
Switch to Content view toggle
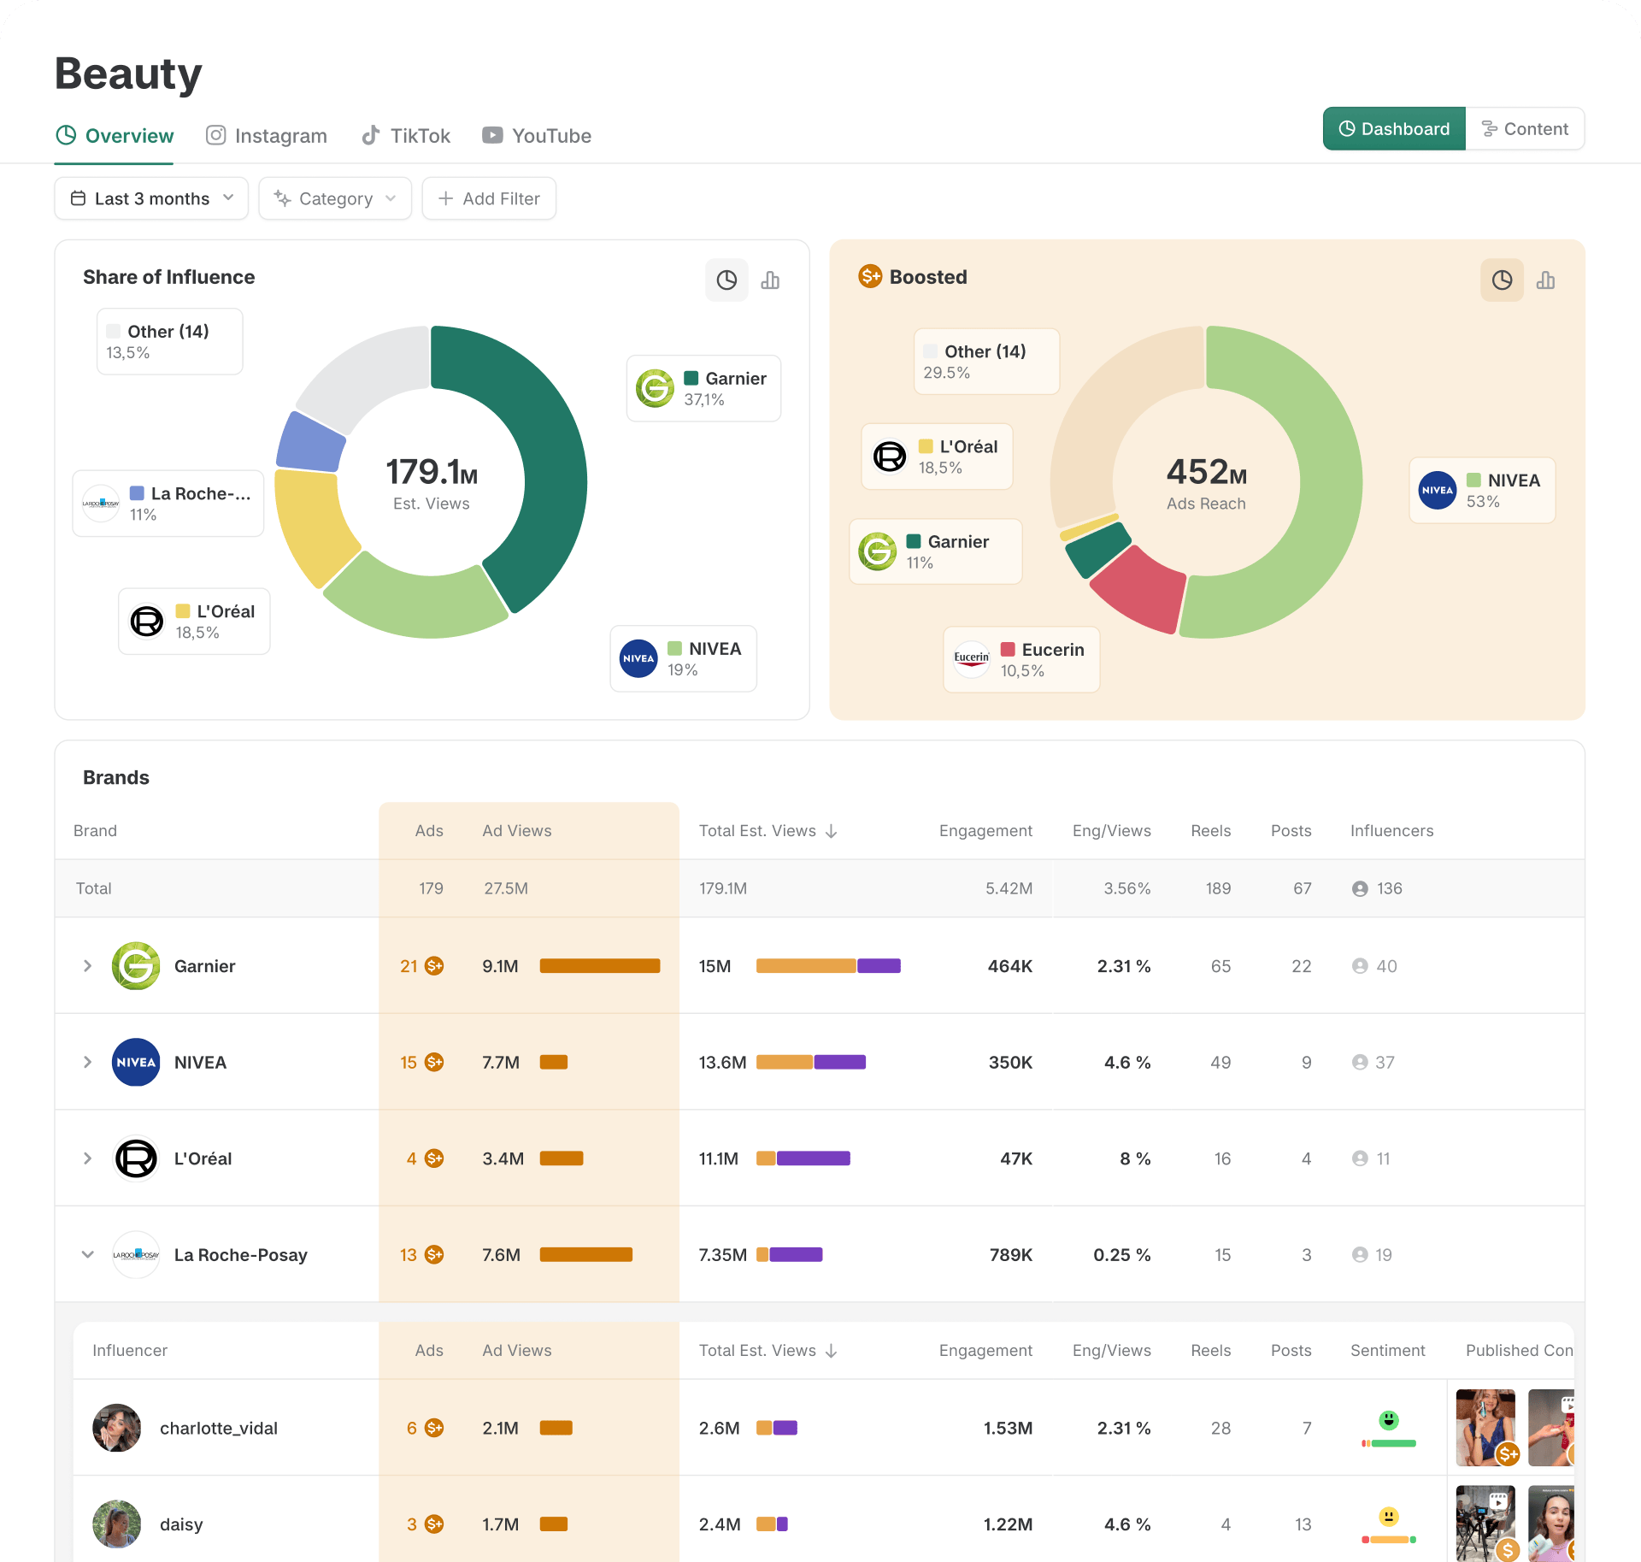tap(1525, 129)
